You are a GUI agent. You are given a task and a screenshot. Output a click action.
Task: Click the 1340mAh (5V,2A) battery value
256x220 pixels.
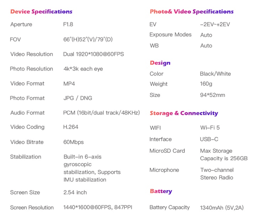pyautogui.click(x=222, y=208)
